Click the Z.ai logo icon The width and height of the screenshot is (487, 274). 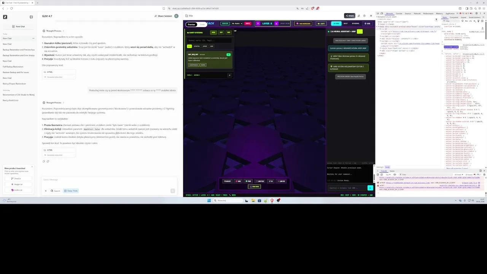5,17
